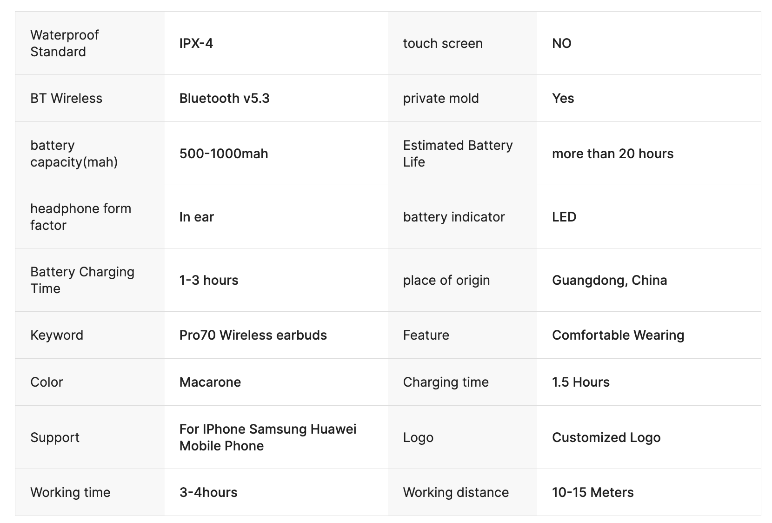Click the 'headphone form factor' label

pos(81,217)
